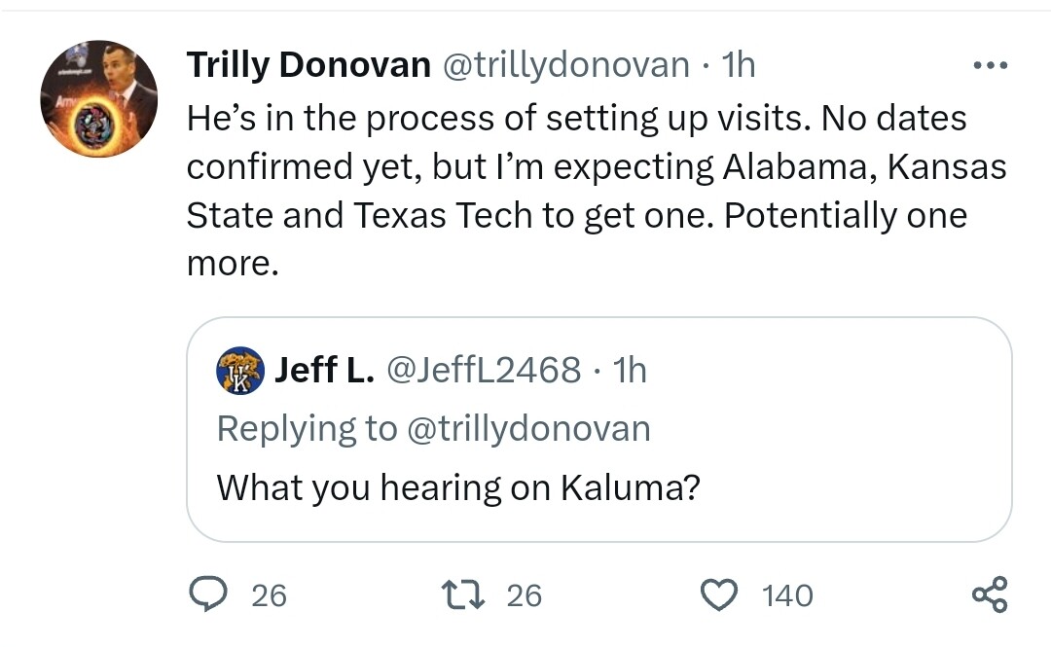Open Jeff L. display name link
Viewport: 1051px width, 647px height.
[325, 370]
